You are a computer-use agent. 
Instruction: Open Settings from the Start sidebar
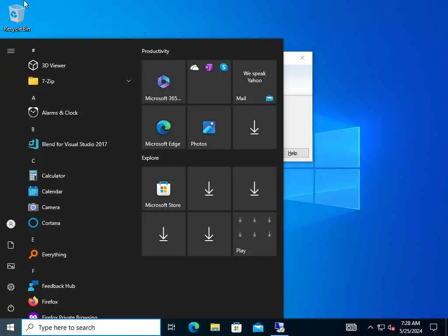(11, 287)
